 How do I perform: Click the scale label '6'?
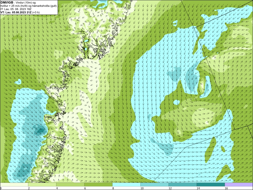tap(85, 188)
